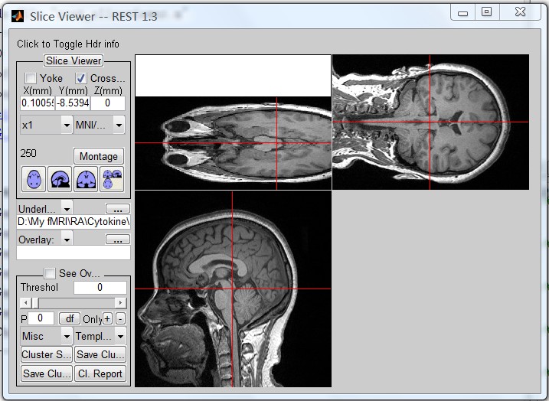Click the Threshold value field
This screenshot has width=549, height=401.
click(x=100, y=287)
